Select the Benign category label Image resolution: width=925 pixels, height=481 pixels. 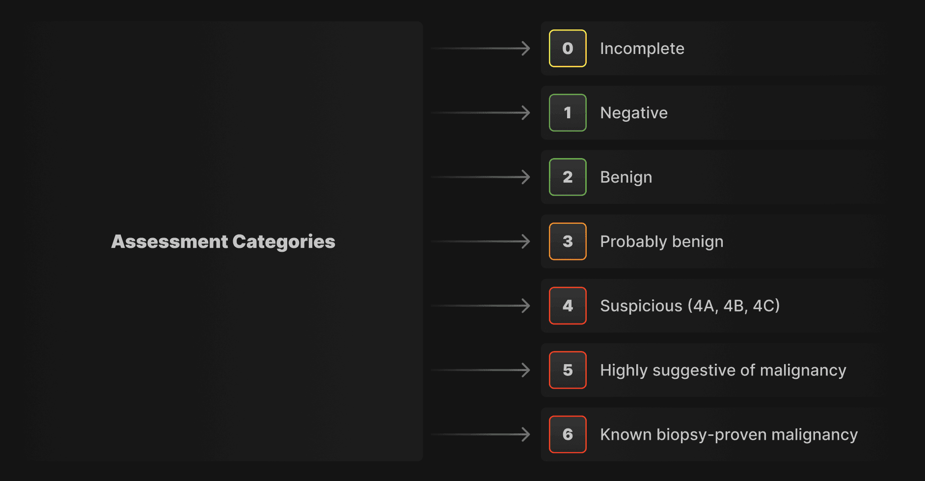(626, 177)
